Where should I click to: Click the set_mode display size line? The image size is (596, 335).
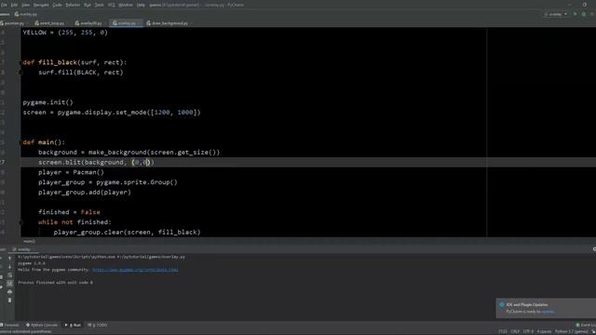[x=112, y=113]
